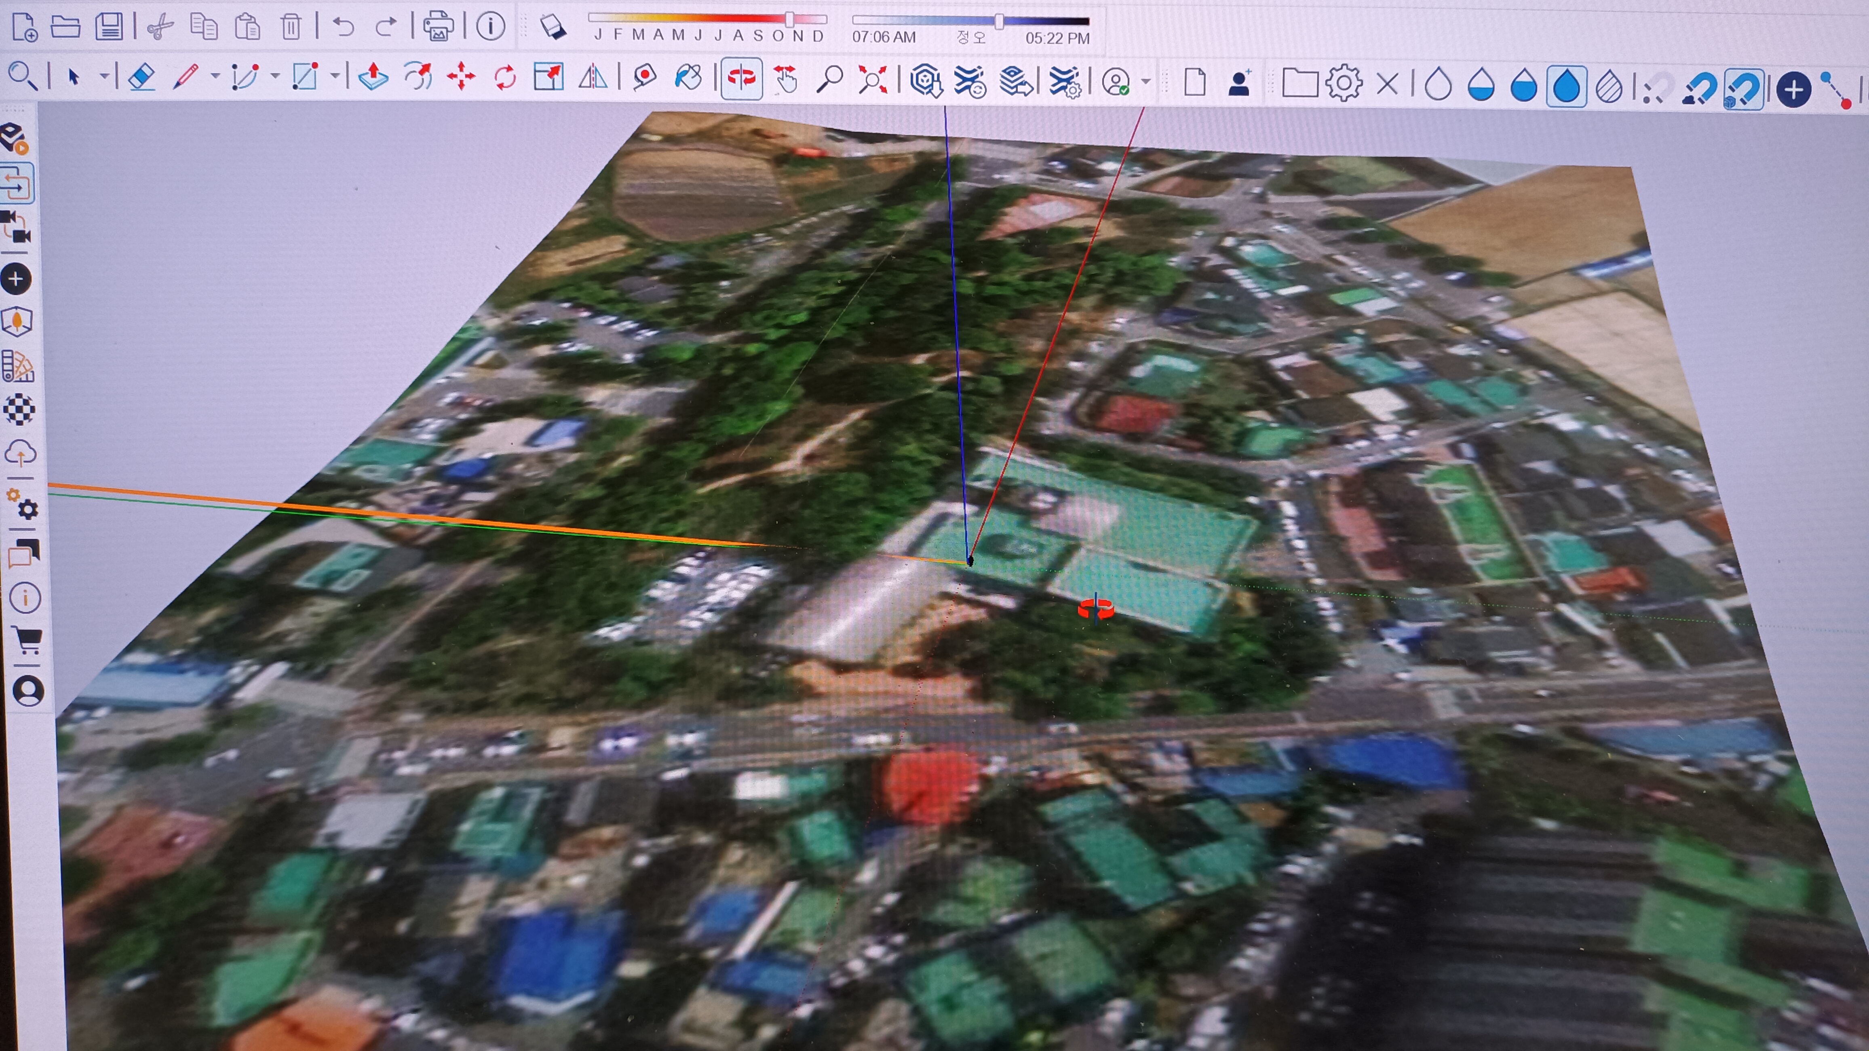Select the Scale tool
Image resolution: width=1869 pixels, height=1051 pixels.
[x=548, y=77]
